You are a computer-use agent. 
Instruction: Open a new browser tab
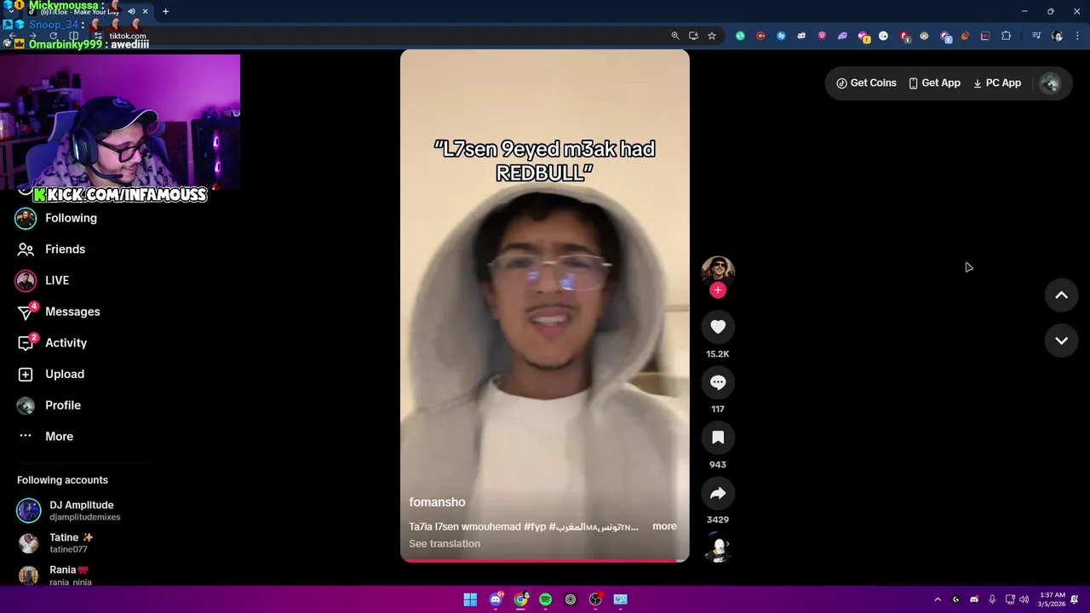(165, 12)
